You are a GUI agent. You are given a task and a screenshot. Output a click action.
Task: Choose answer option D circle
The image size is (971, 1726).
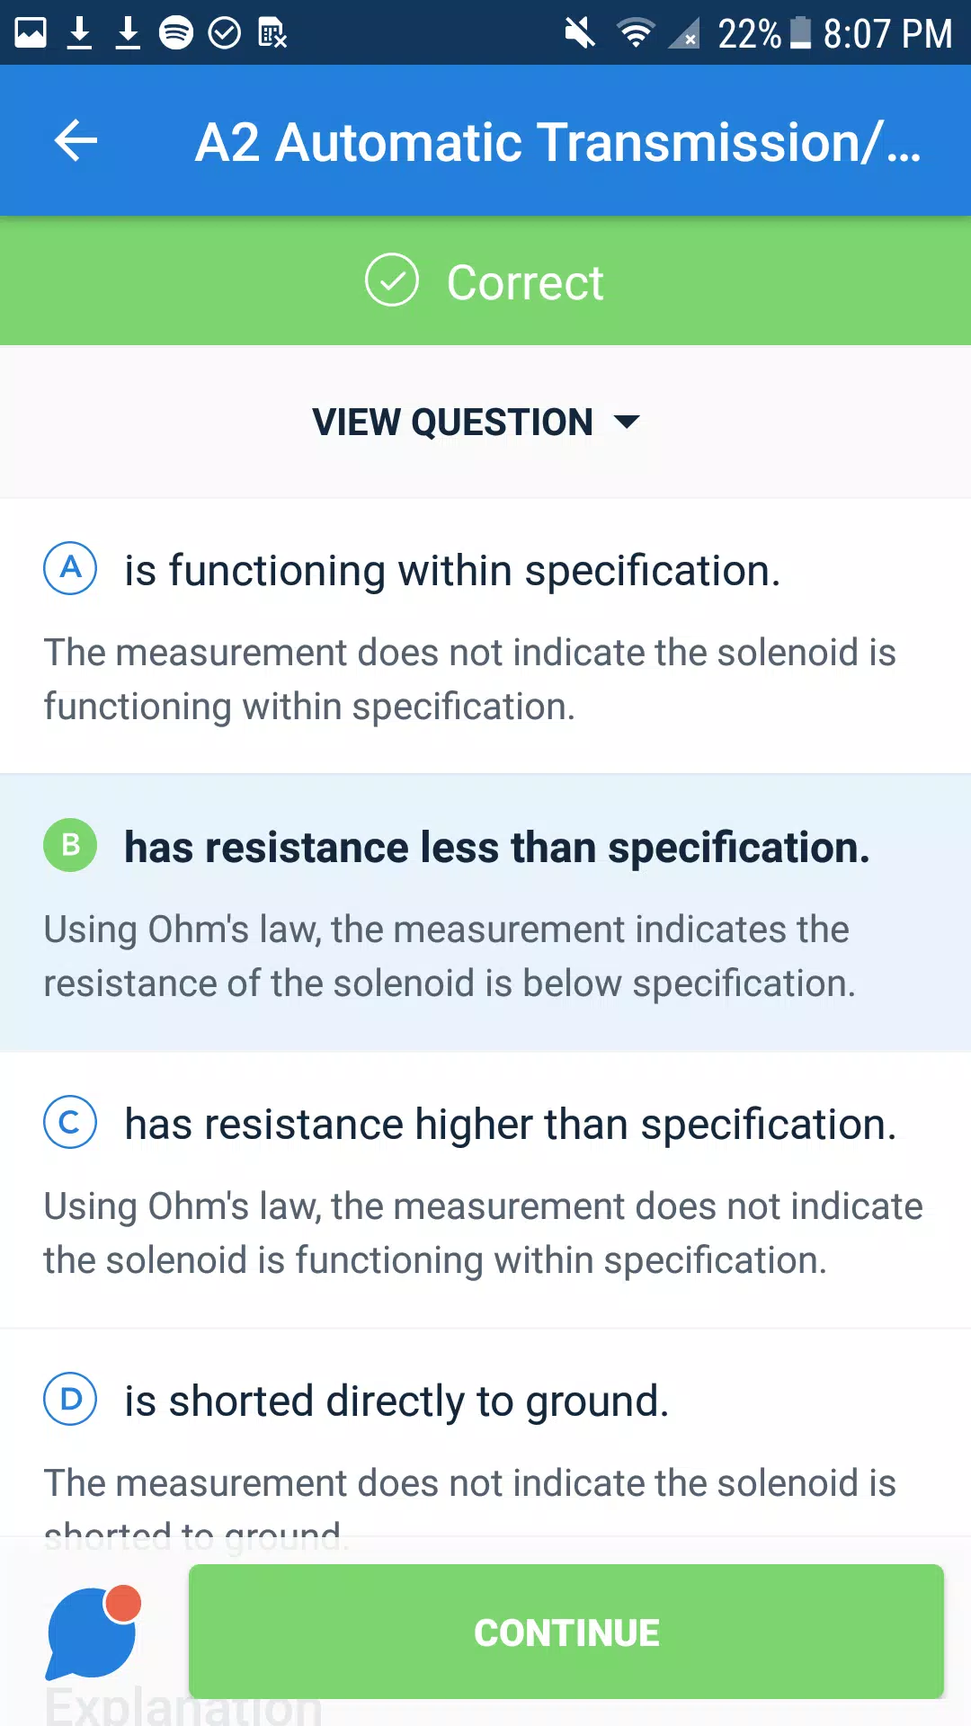[x=70, y=1399]
